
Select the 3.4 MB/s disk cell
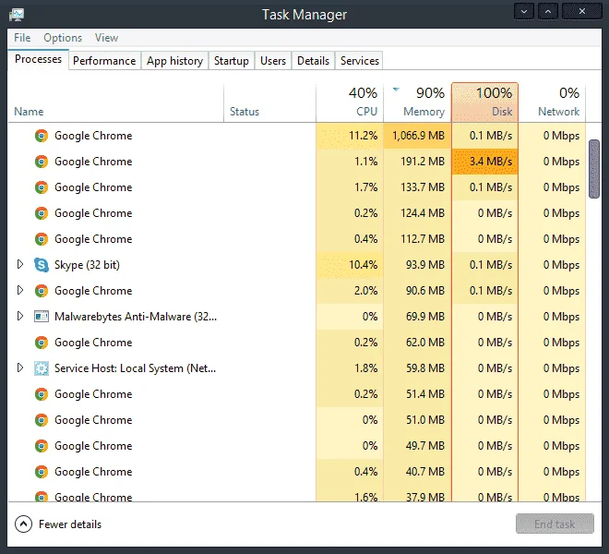pyautogui.click(x=484, y=162)
